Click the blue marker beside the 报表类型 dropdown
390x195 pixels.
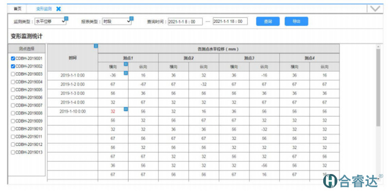[x=131, y=19]
